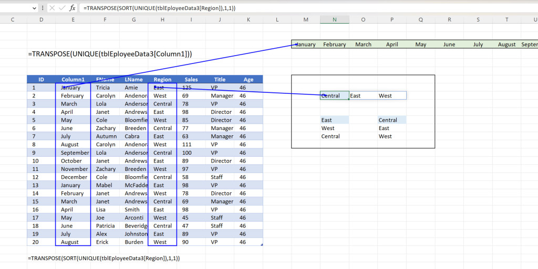Click the Johnston last name cell
Viewport: 538px width, 269px height.
tap(134, 234)
